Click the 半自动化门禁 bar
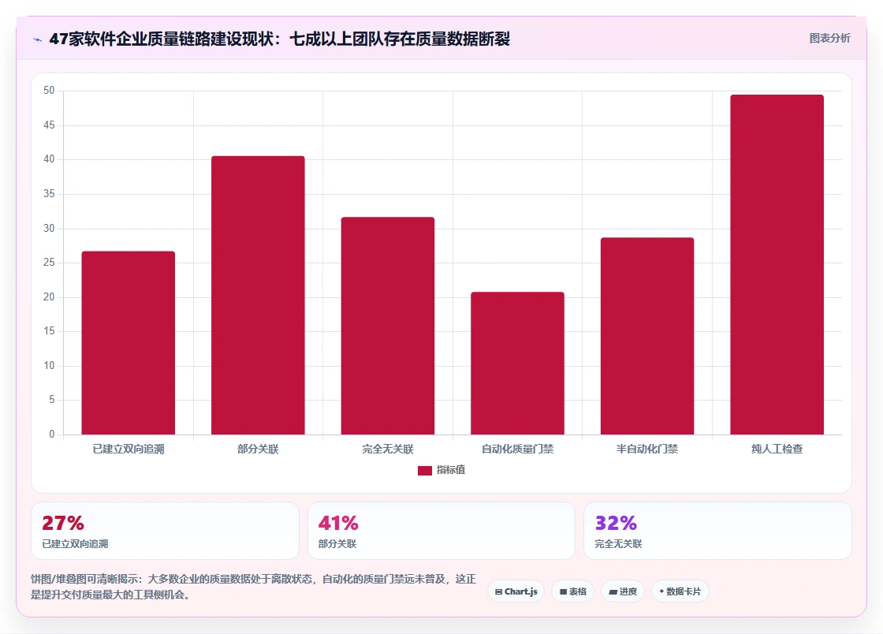The width and height of the screenshot is (883, 634). pos(647,336)
